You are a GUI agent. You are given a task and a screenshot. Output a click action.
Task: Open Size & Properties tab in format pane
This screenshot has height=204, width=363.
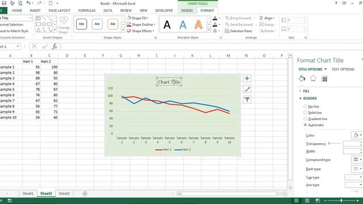click(324, 79)
